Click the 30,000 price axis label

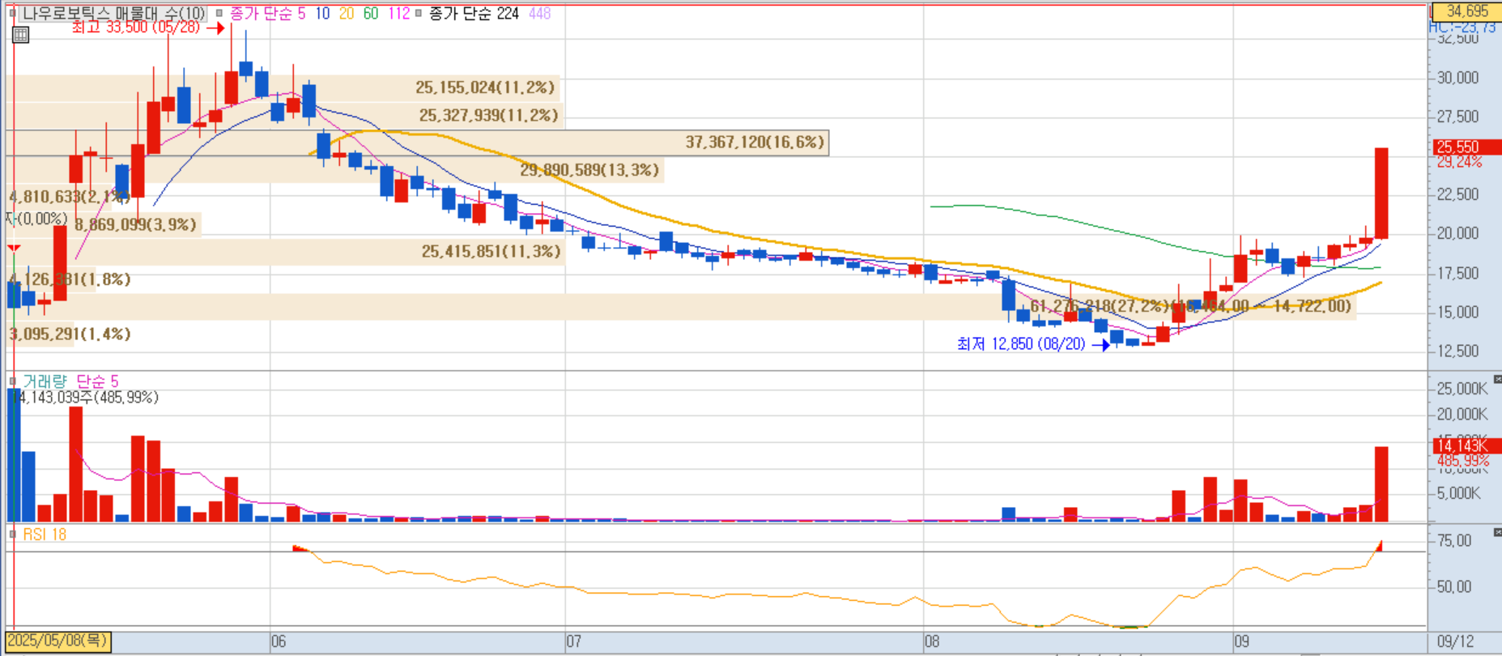(x=1457, y=78)
